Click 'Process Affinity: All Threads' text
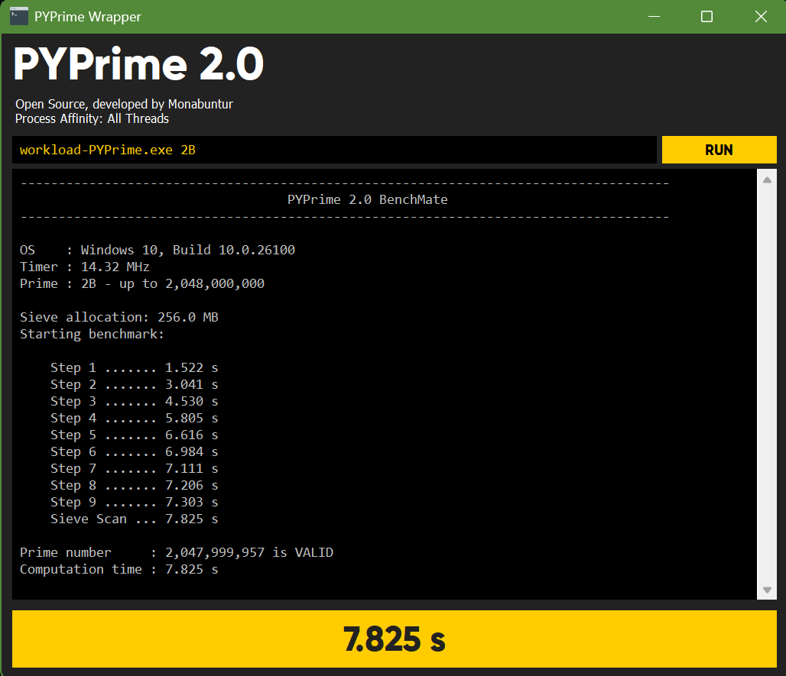786x676 pixels. point(93,118)
